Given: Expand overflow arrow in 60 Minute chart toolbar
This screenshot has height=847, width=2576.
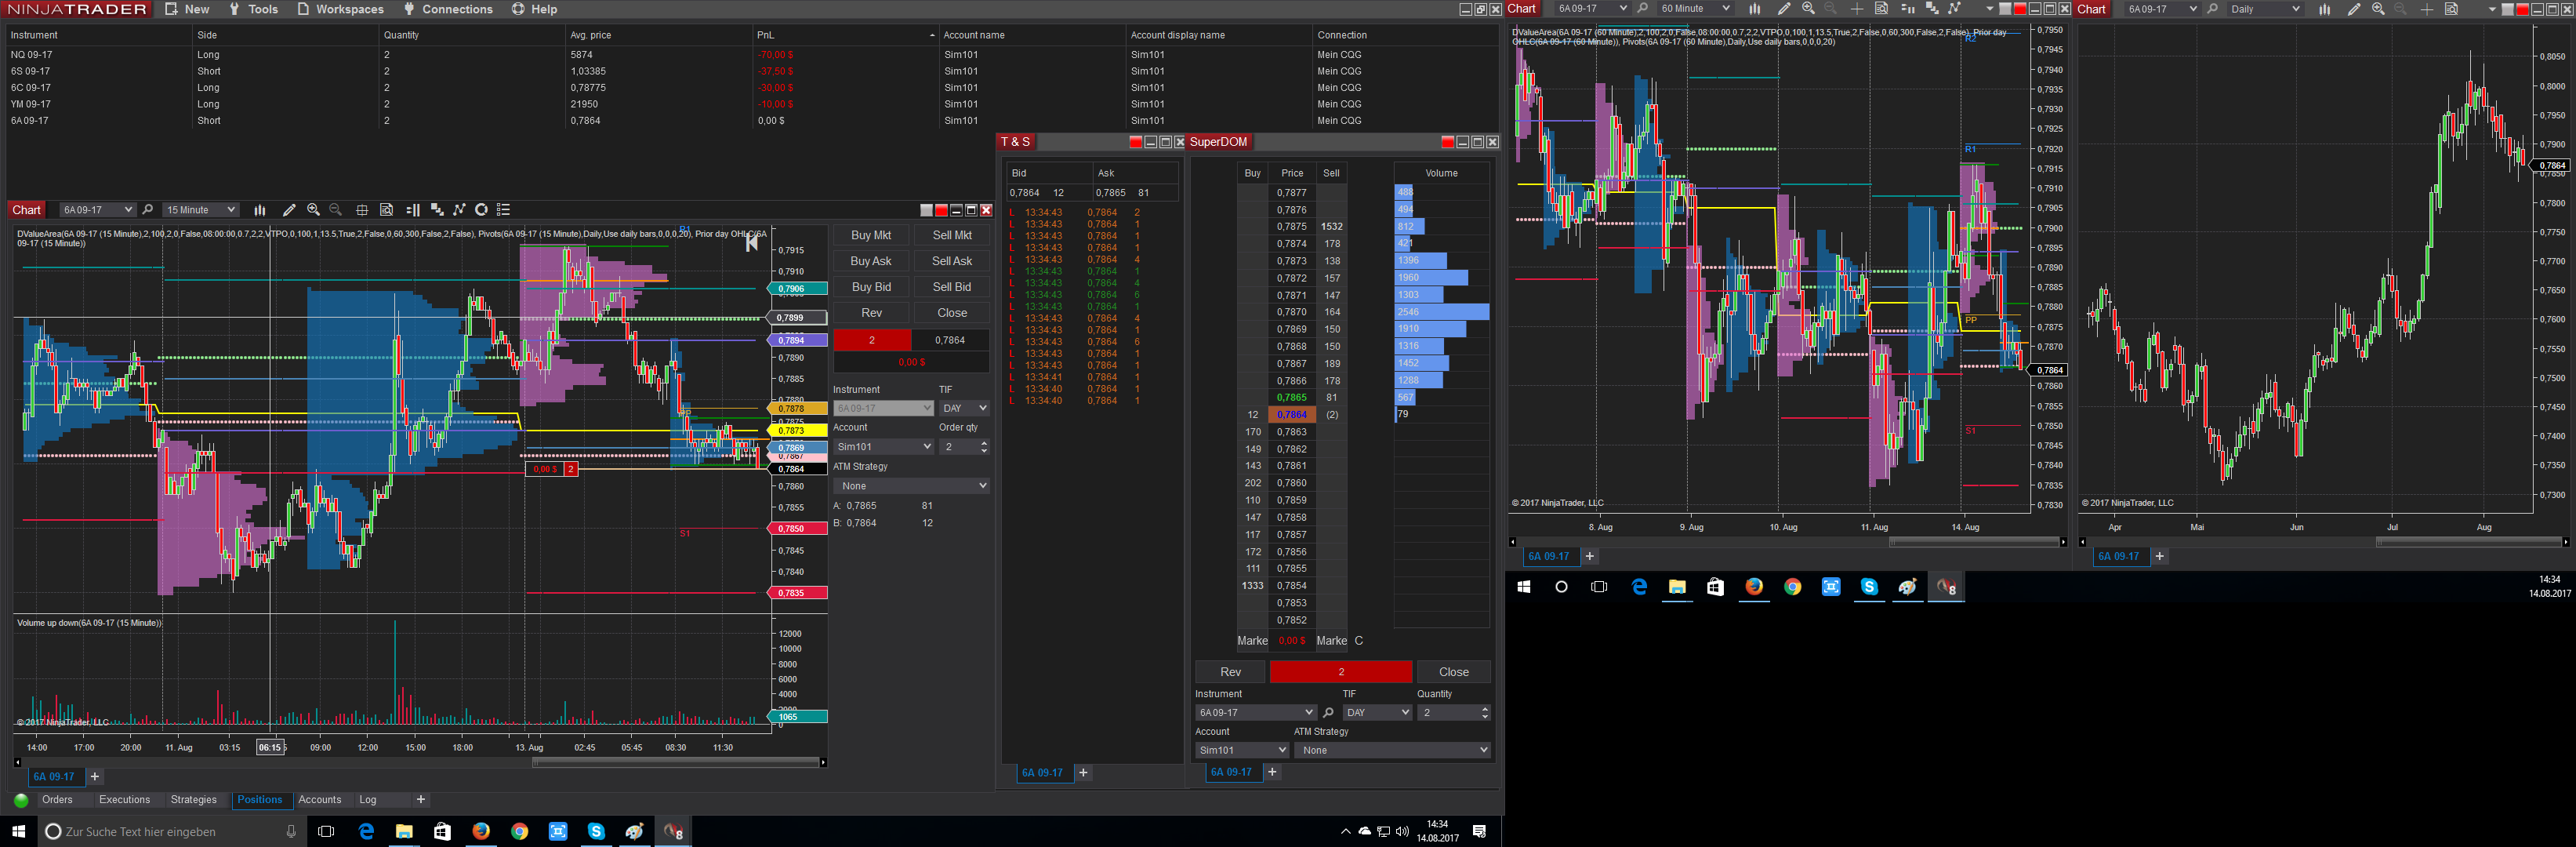Looking at the screenshot, I should (x=1989, y=9).
